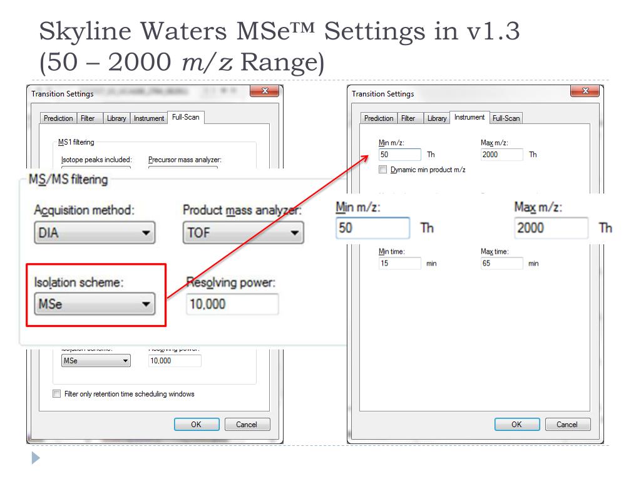Viewport: 641px width, 481px height.
Task: Select the 'Dynamic min product m/z' label text
Action: tap(428, 169)
